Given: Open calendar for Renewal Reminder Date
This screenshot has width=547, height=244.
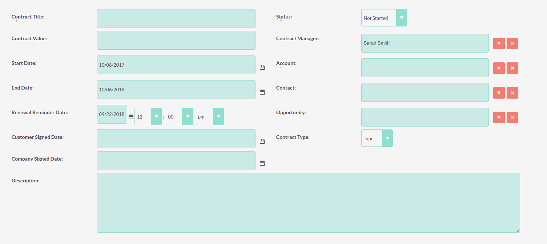Looking at the screenshot, I should click(x=131, y=117).
